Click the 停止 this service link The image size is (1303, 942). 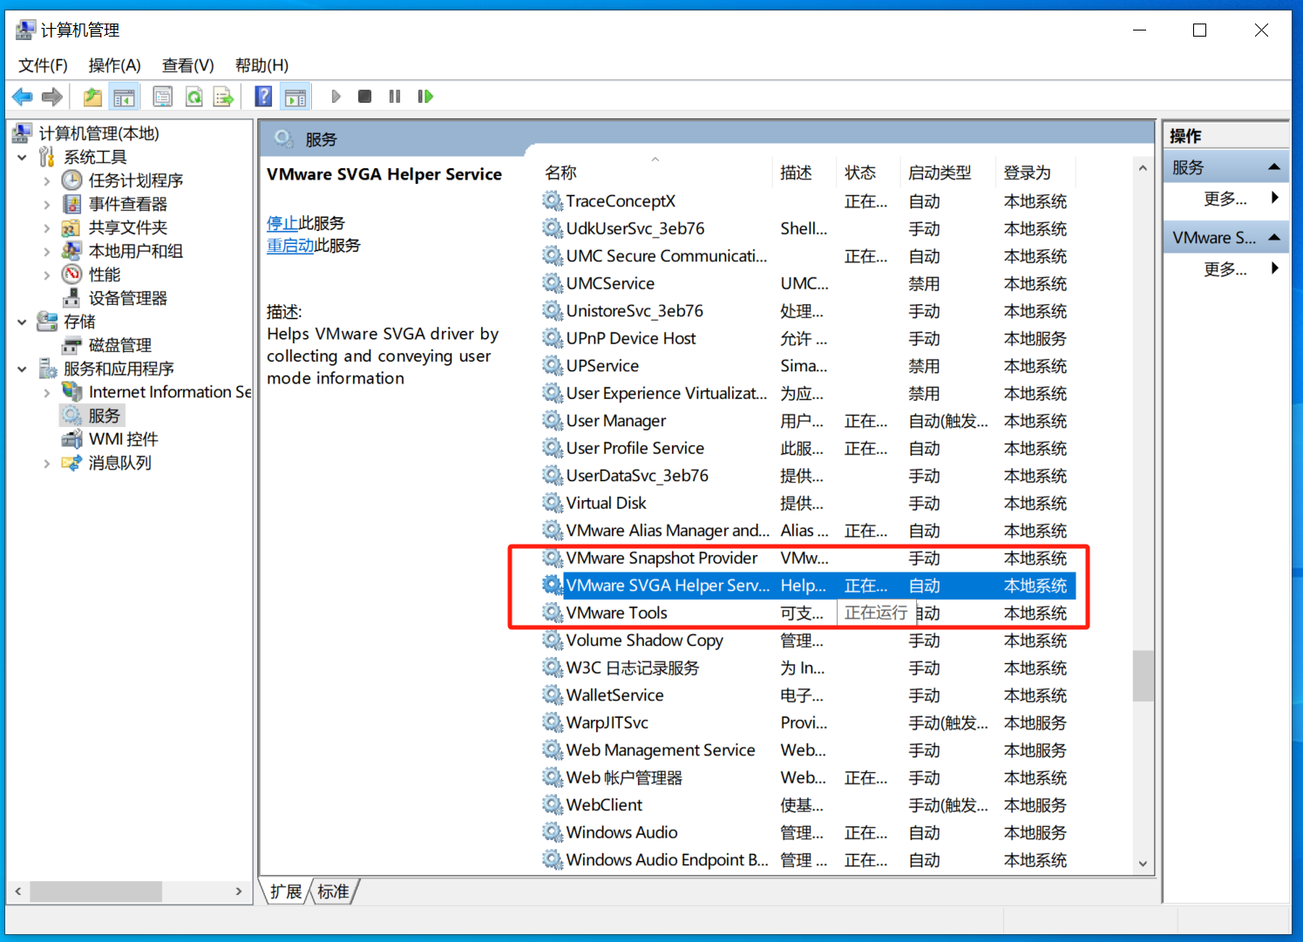(x=282, y=223)
